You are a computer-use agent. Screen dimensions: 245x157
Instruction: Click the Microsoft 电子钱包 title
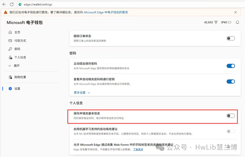tap(25, 23)
